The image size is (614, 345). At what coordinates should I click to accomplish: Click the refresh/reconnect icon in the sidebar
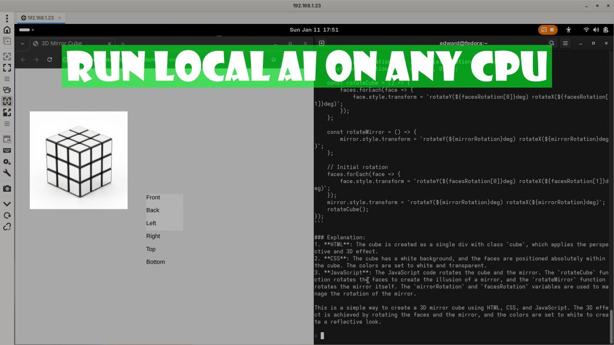point(7,215)
